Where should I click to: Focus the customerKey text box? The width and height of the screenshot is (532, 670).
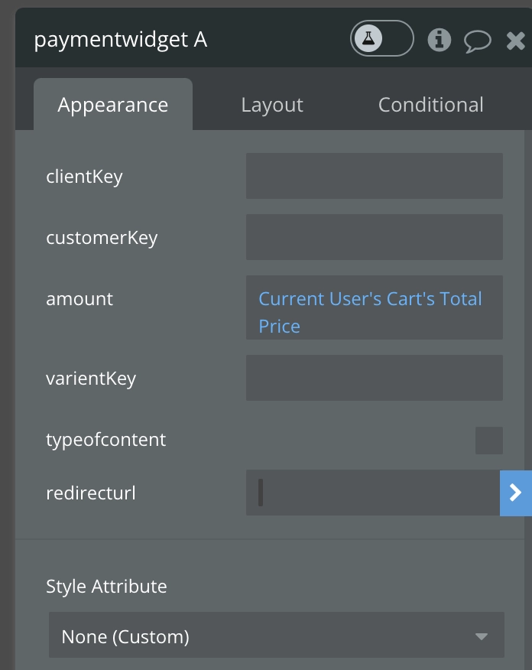(x=374, y=237)
